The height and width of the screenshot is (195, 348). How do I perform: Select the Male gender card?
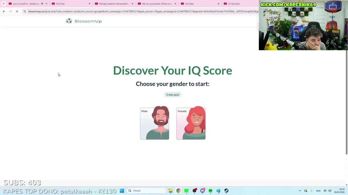point(154,123)
